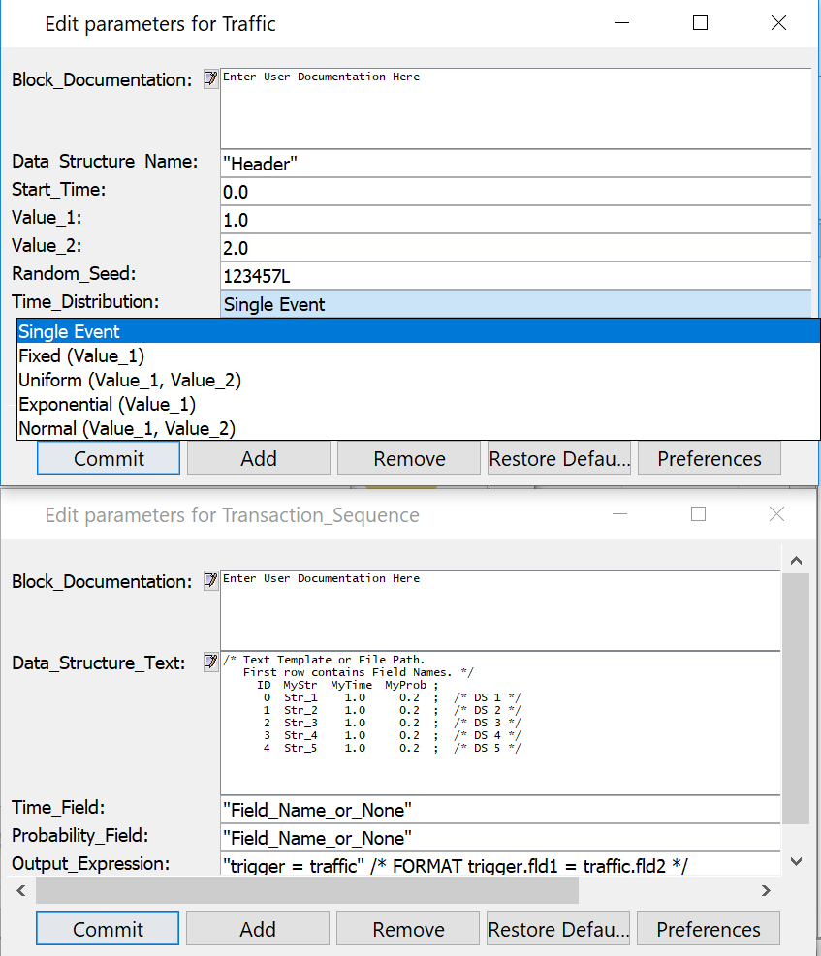Pick Exponential (Value_1) distribution

(107, 404)
